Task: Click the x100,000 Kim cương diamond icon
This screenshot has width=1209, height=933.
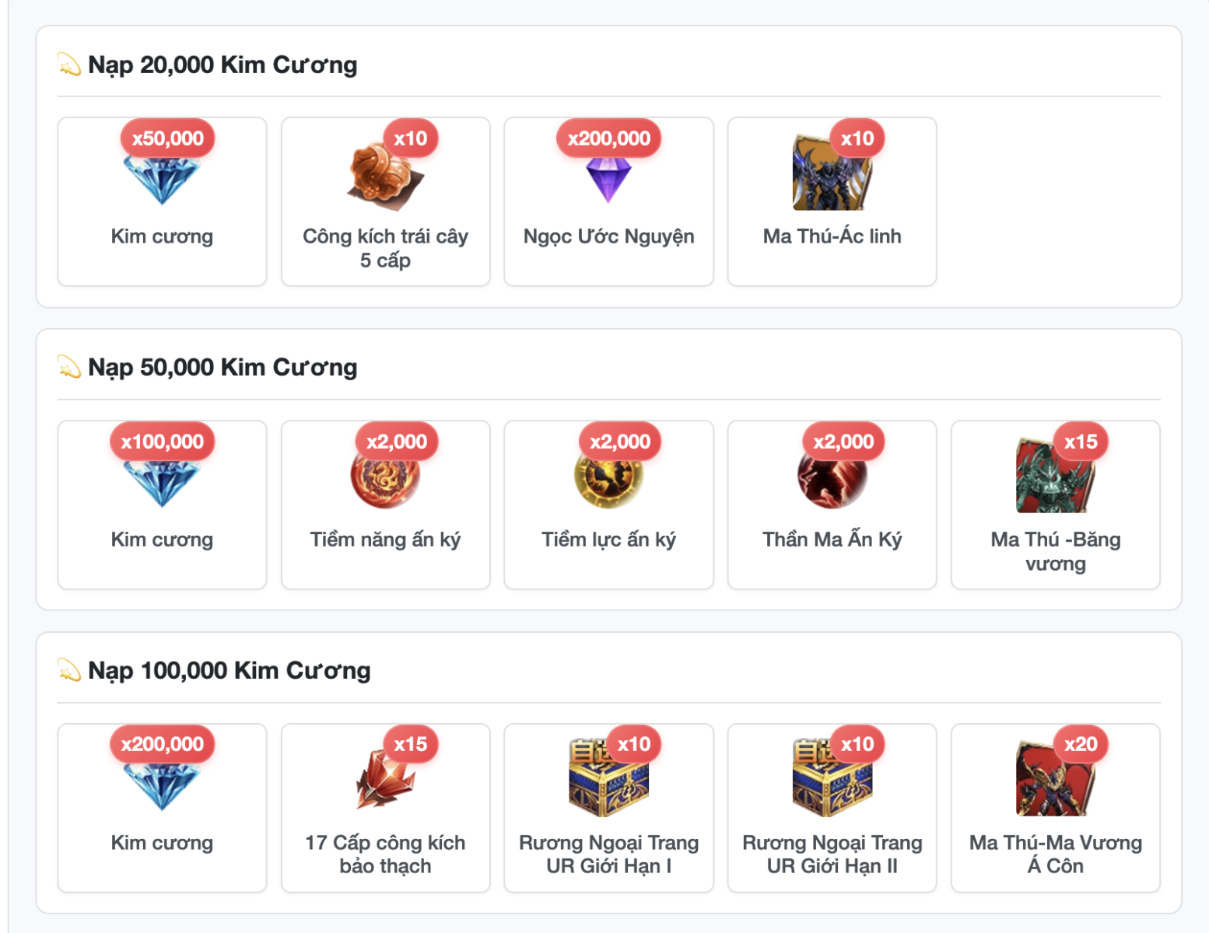Action: (162, 478)
